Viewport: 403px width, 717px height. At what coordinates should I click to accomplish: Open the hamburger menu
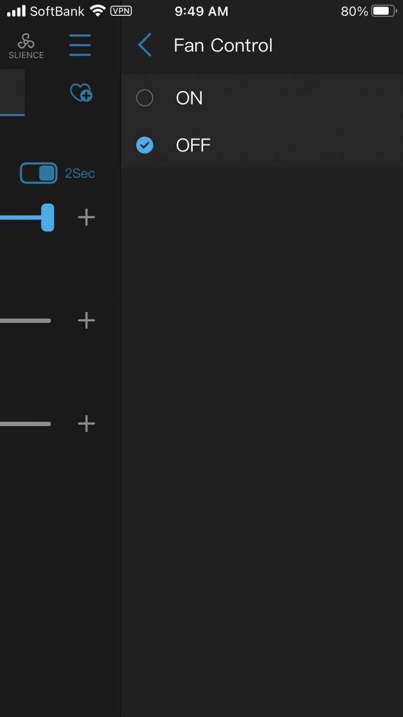point(80,45)
